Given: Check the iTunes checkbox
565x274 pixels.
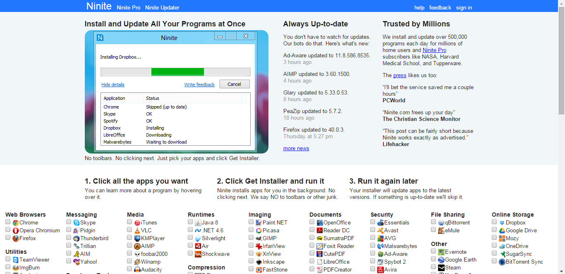Looking at the screenshot, I should coord(130,222).
